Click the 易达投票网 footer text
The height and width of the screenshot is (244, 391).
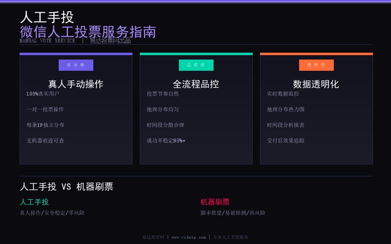(153, 237)
